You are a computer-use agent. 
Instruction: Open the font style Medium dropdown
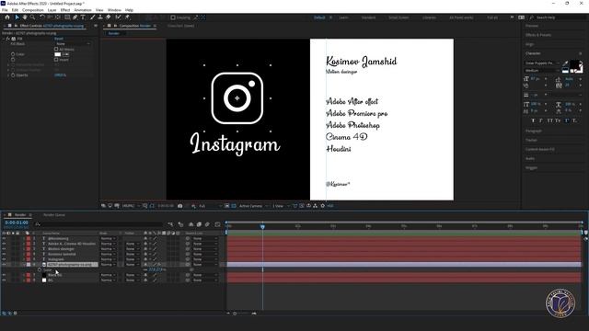click(x=542, y=70)
